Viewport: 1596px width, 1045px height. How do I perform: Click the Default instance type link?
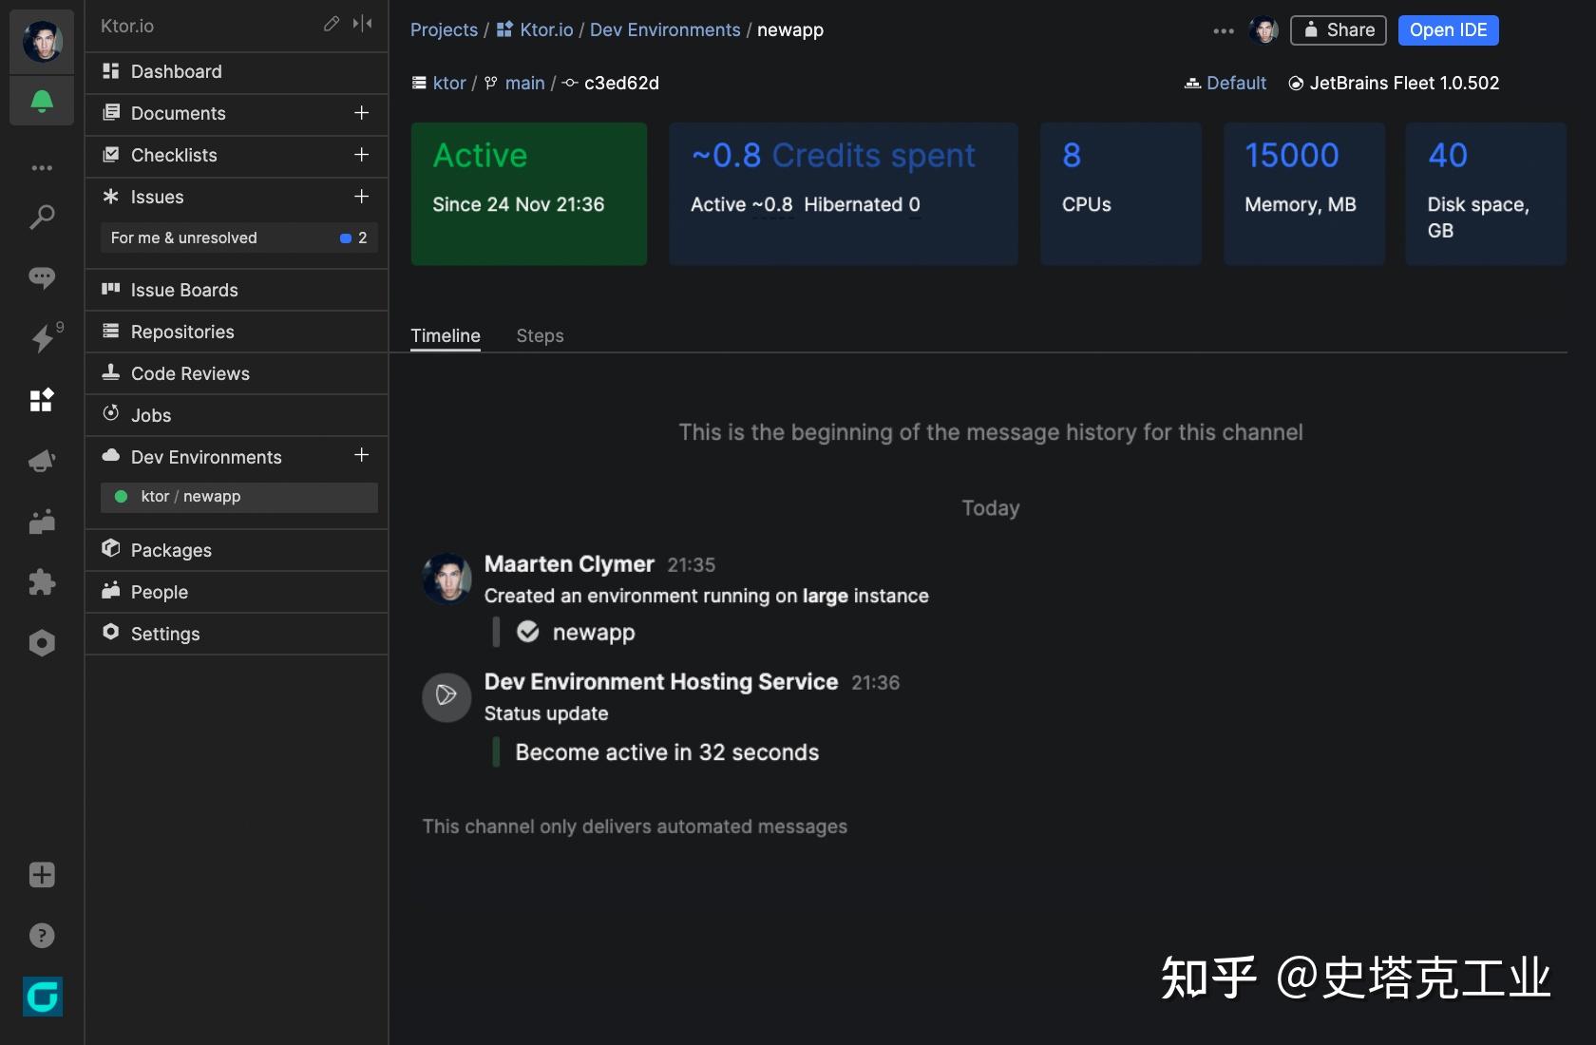[x=1225, y=83]
